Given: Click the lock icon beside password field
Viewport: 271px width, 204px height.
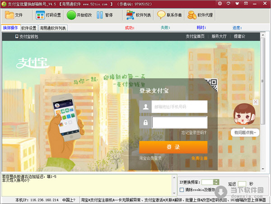Looking at the screenshot, I should point(145,122).
